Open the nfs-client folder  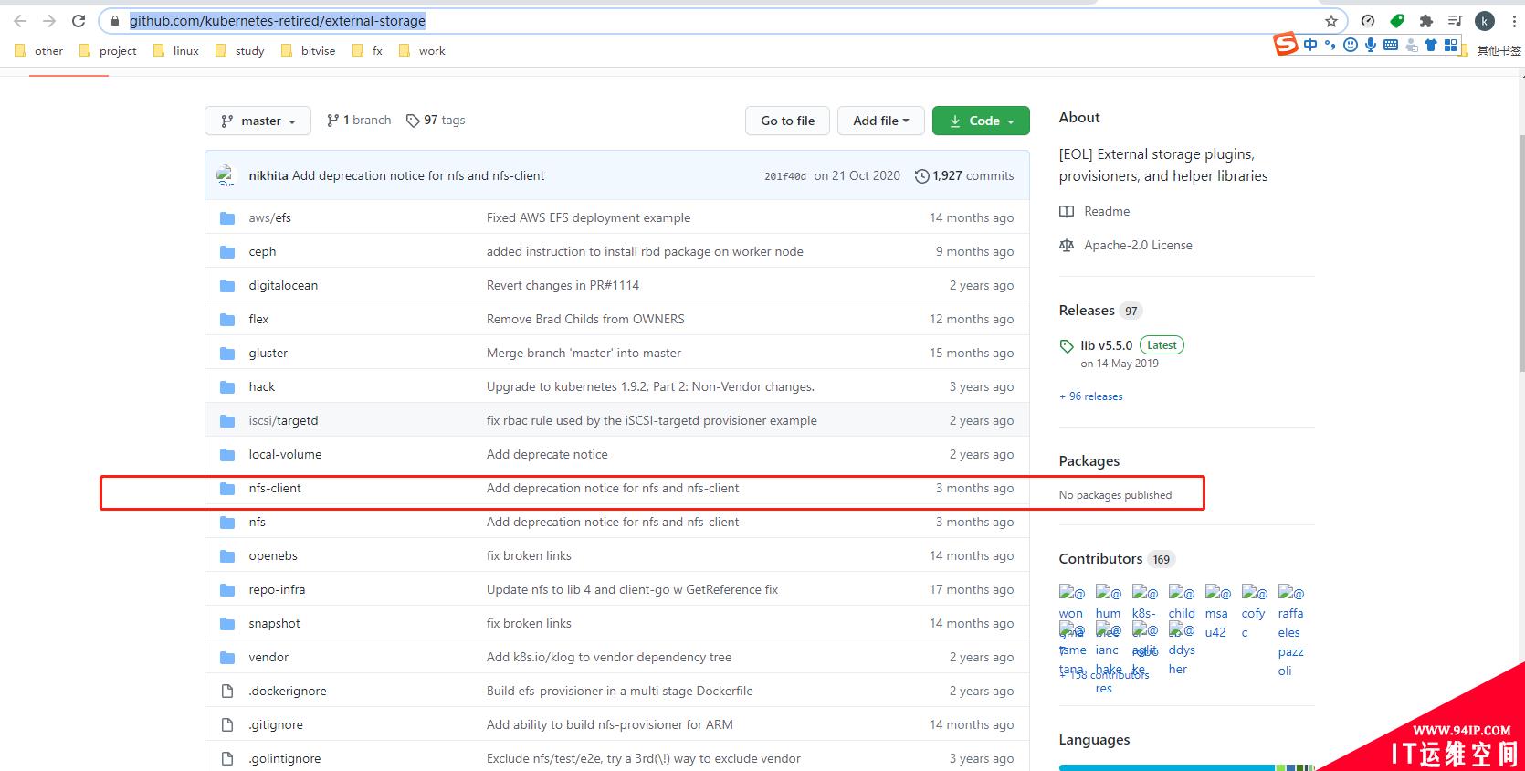[275, 488]
